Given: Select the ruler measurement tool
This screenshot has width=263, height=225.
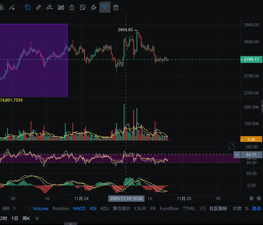Looking at the screenshot, I should pyautogui.click(x=38, y=7).
